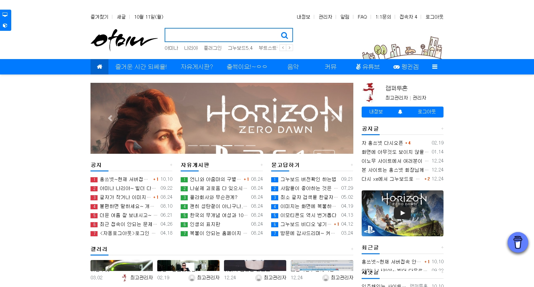The image size is (534, 287).
Task: Open the 새글 link at top
Action: tap(121, 17)
